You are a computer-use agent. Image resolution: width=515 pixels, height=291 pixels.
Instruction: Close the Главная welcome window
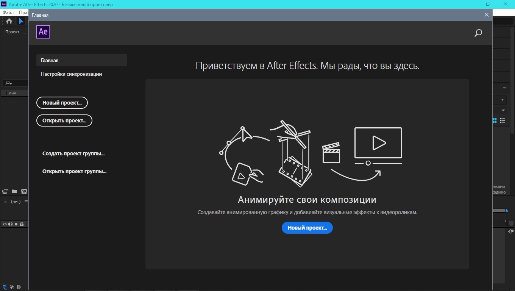click(x=487, y=15)
